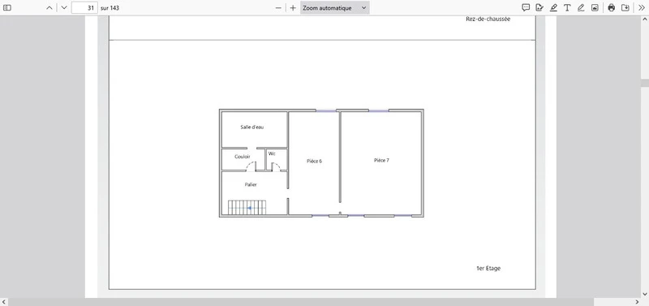Go to the previous page
649x306 pixels.
click(x=49, y=8)
